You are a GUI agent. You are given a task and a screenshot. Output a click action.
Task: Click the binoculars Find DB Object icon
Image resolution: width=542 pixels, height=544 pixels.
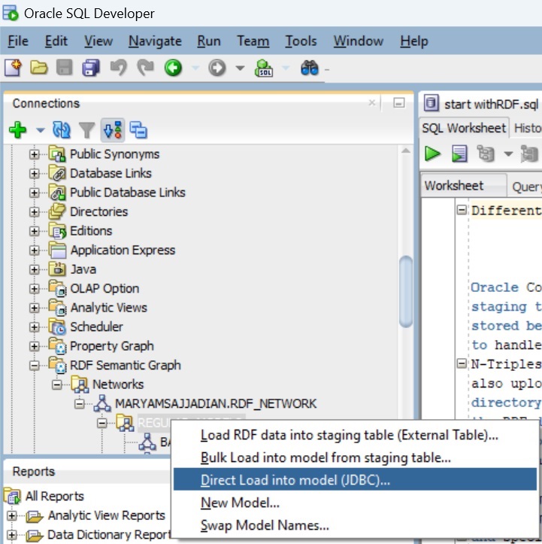(310, 68)
